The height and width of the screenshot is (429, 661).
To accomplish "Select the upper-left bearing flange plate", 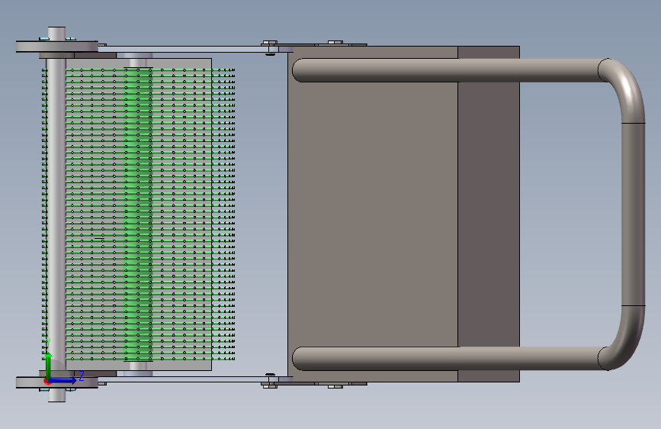I will tap(57, 47).
